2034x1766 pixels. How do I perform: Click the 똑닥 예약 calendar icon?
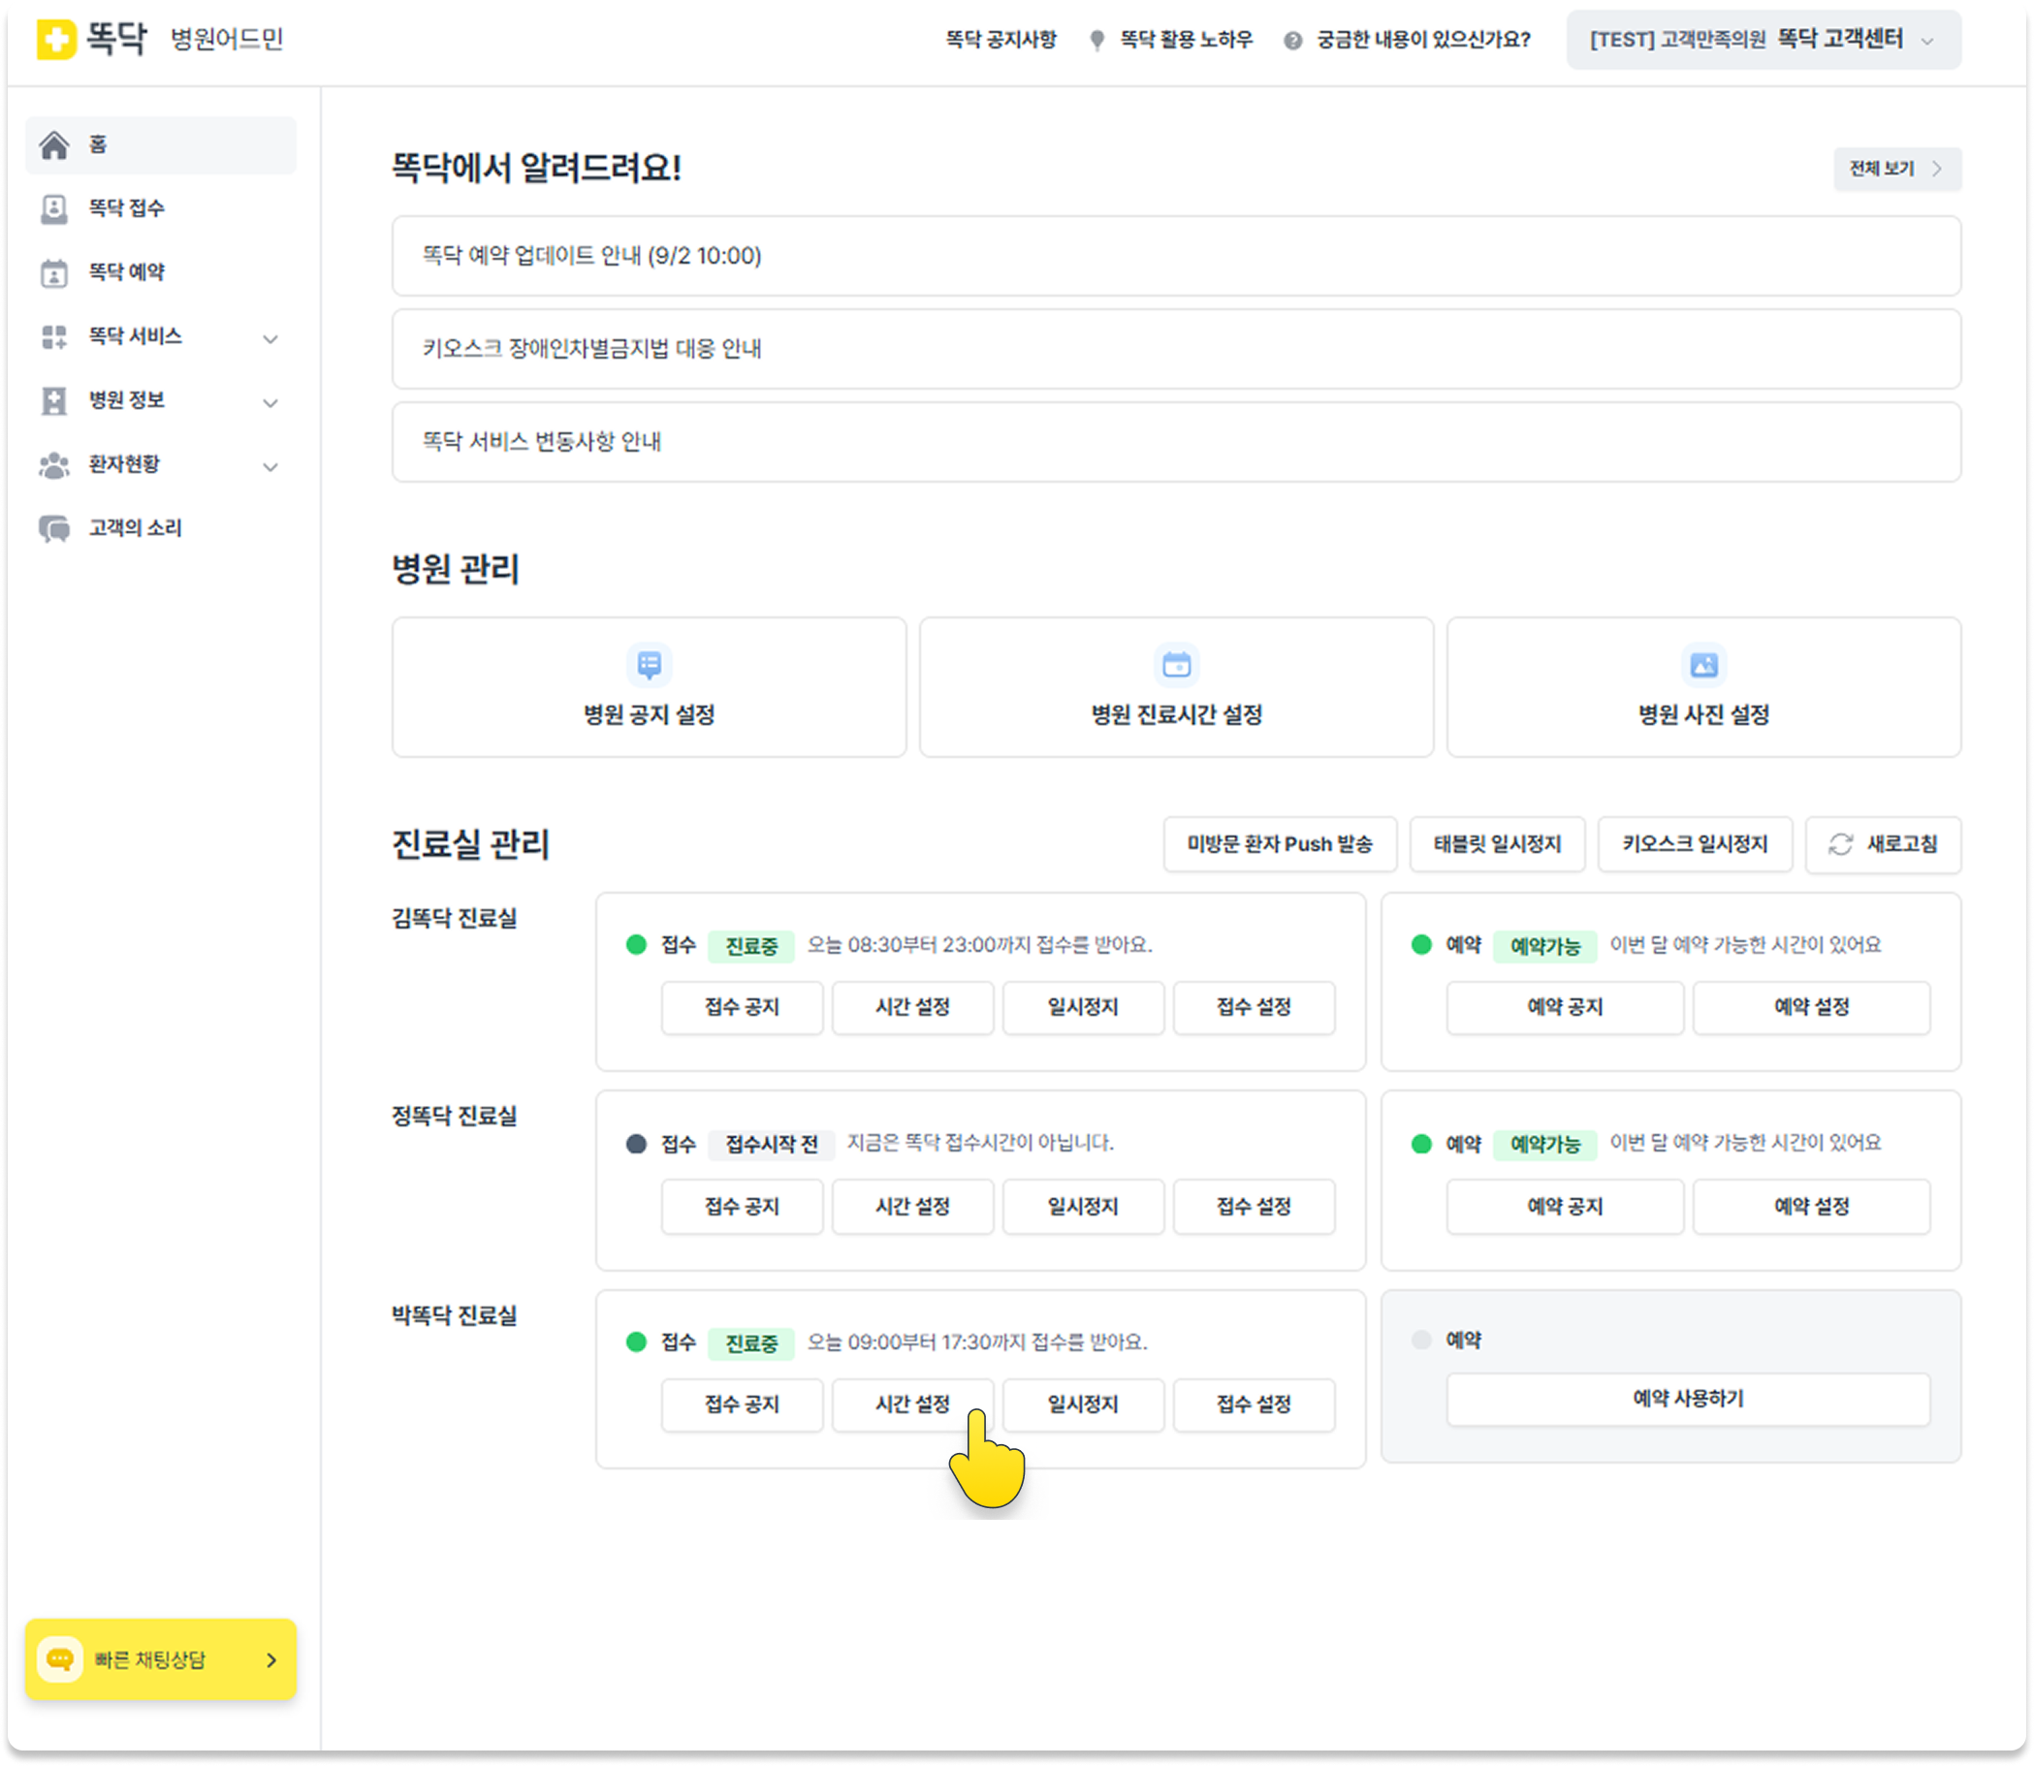54,273
